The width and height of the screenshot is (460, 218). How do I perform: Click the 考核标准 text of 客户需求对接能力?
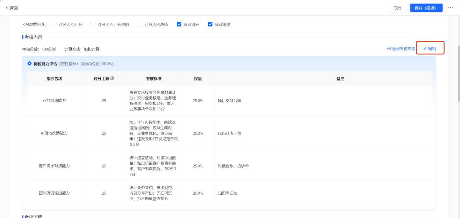tap(153, 166)
